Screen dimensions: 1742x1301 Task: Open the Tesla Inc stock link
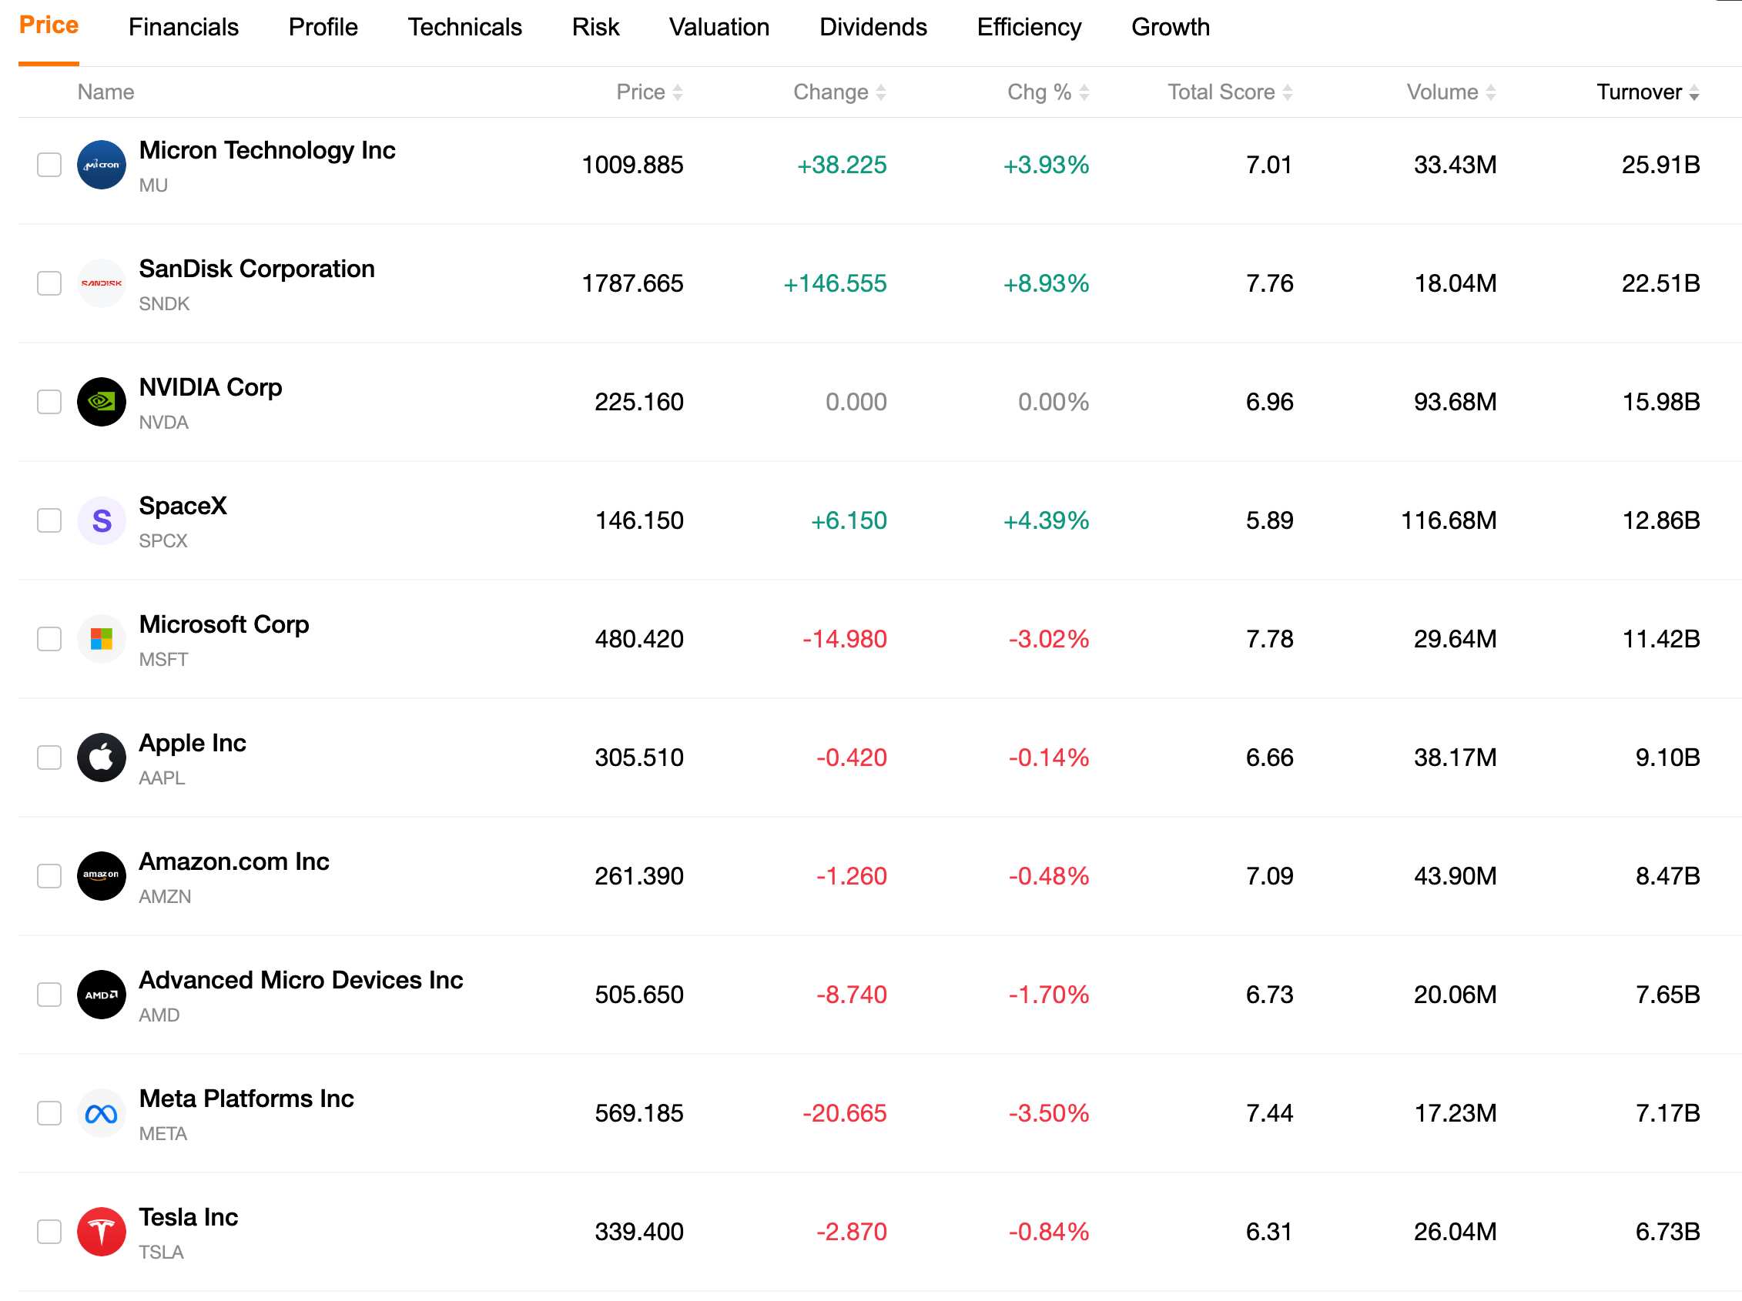pyautogui.click(x=188, y=1217)
